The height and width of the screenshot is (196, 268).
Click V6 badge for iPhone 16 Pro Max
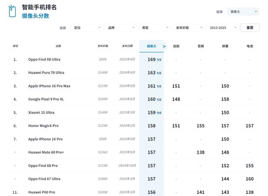[159, 87]
